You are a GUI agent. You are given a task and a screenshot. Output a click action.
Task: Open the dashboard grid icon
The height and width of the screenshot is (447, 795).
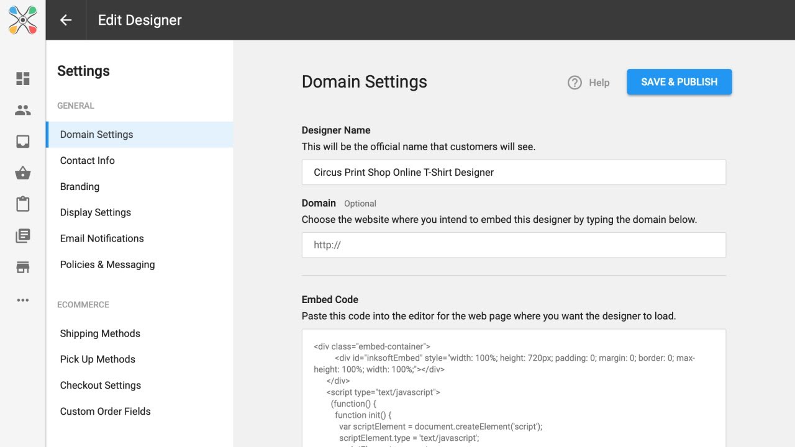tap(23, 78)
